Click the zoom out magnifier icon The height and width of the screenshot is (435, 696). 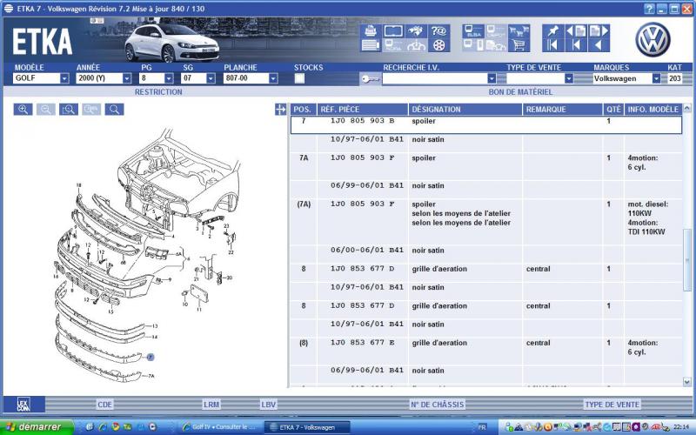tap(46, 110)
